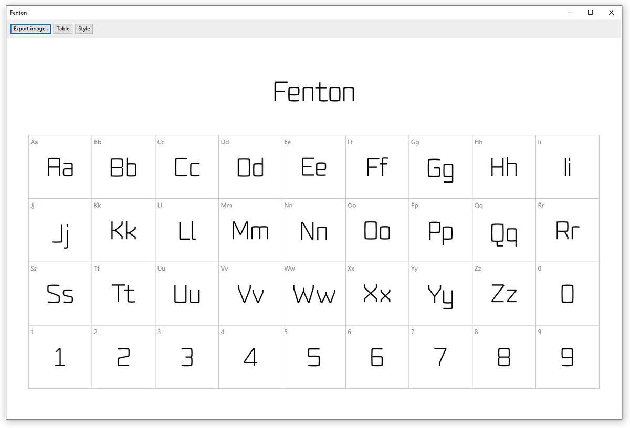Select the Vv glyph preview
Viewport: 630px width, 428px height.
250,294
